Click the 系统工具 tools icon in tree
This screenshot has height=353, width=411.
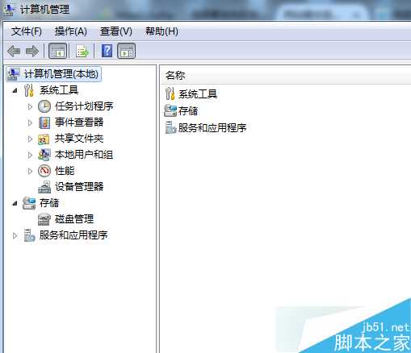[x=29, y=90]
